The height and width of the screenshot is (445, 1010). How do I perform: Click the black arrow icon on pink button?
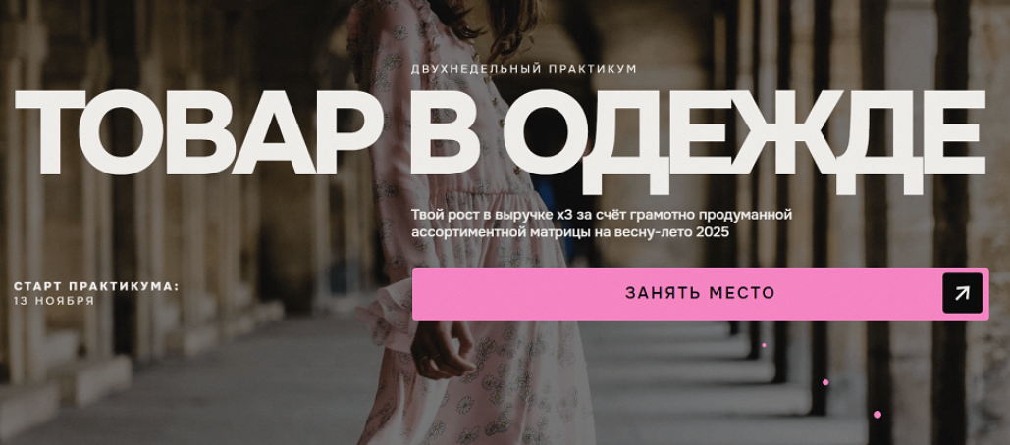(x=962, y=293)
